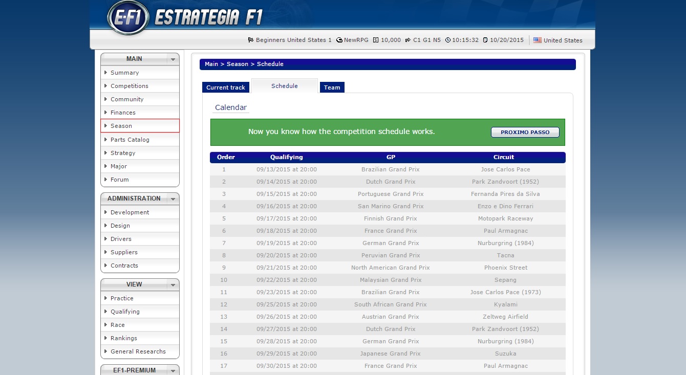This screenshot has height=375, width=686.
Task: Open Parts Catalog in the sidebar
Action: (x=130, y=140)
